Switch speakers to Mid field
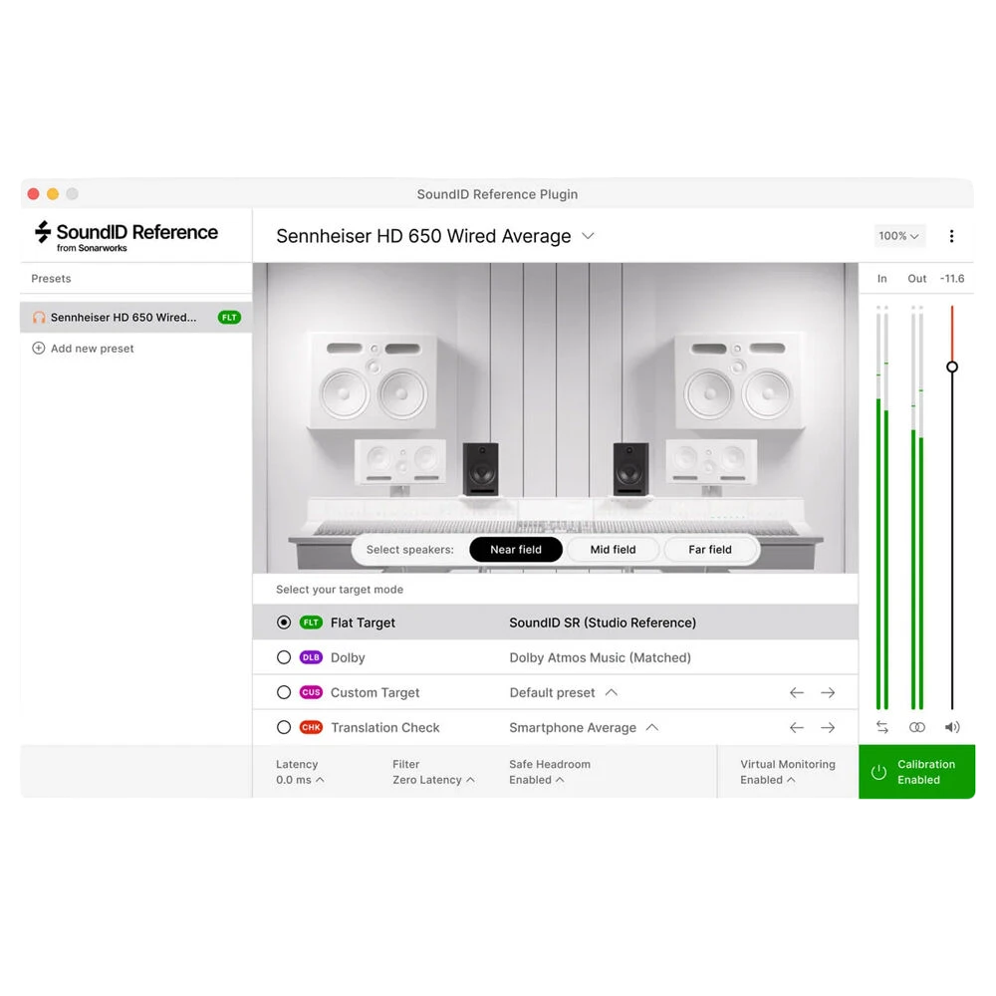Screen dimensions: 996x996 (x=613, y=550)
